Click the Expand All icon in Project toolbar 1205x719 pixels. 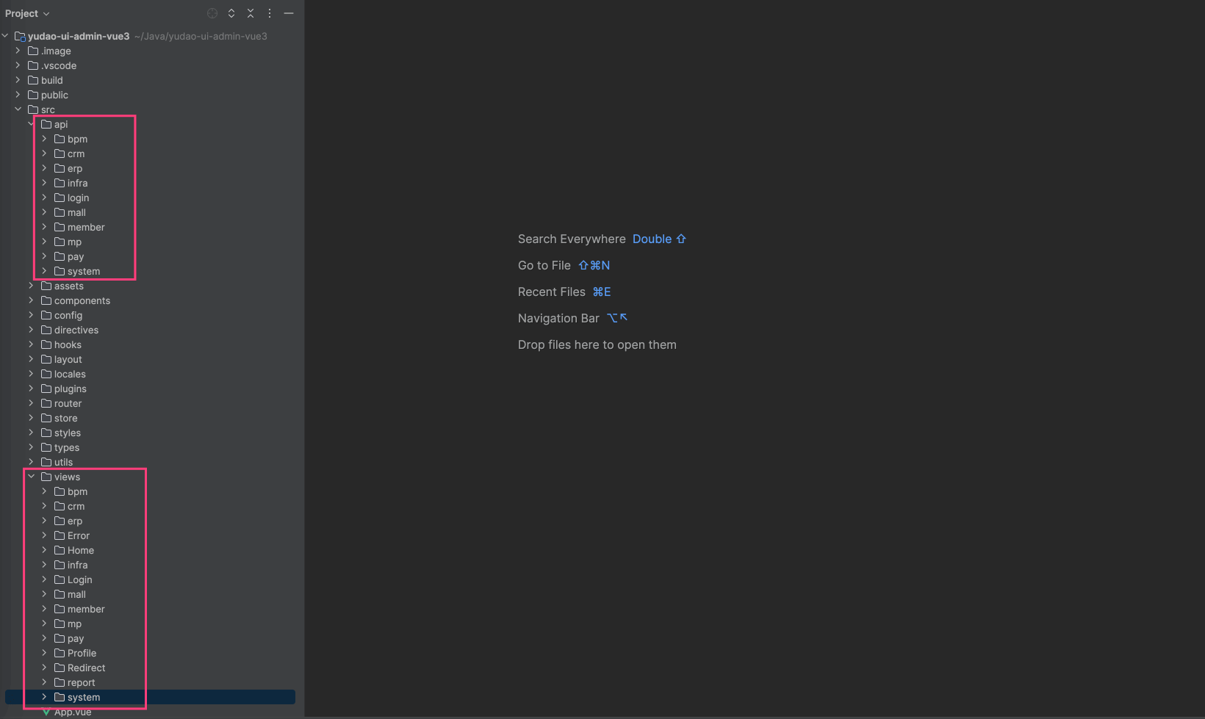click(231, 13)
